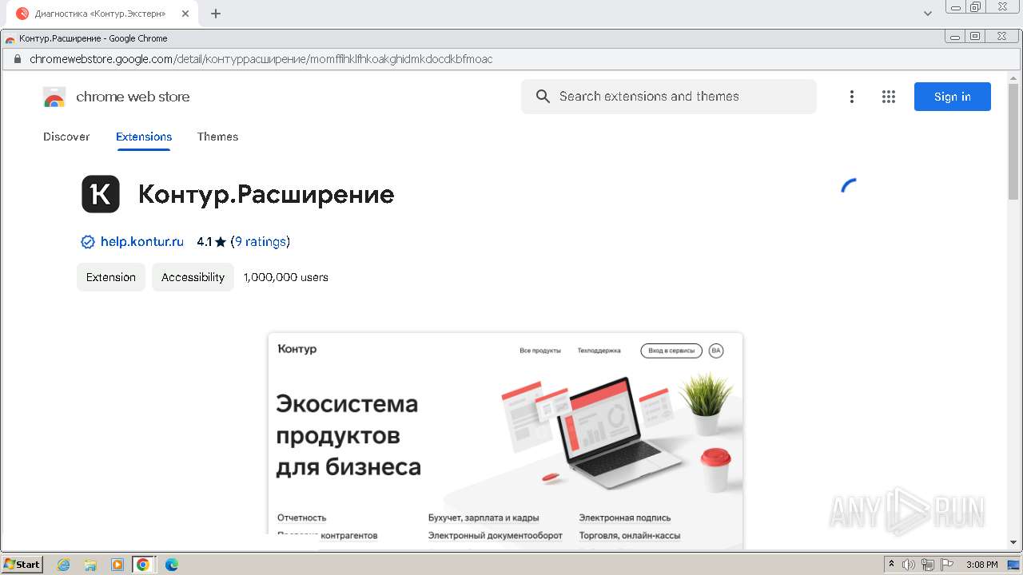Click the extension screenshot preview image
This screenshot has width=1023, height=575.
pos(505,441)
